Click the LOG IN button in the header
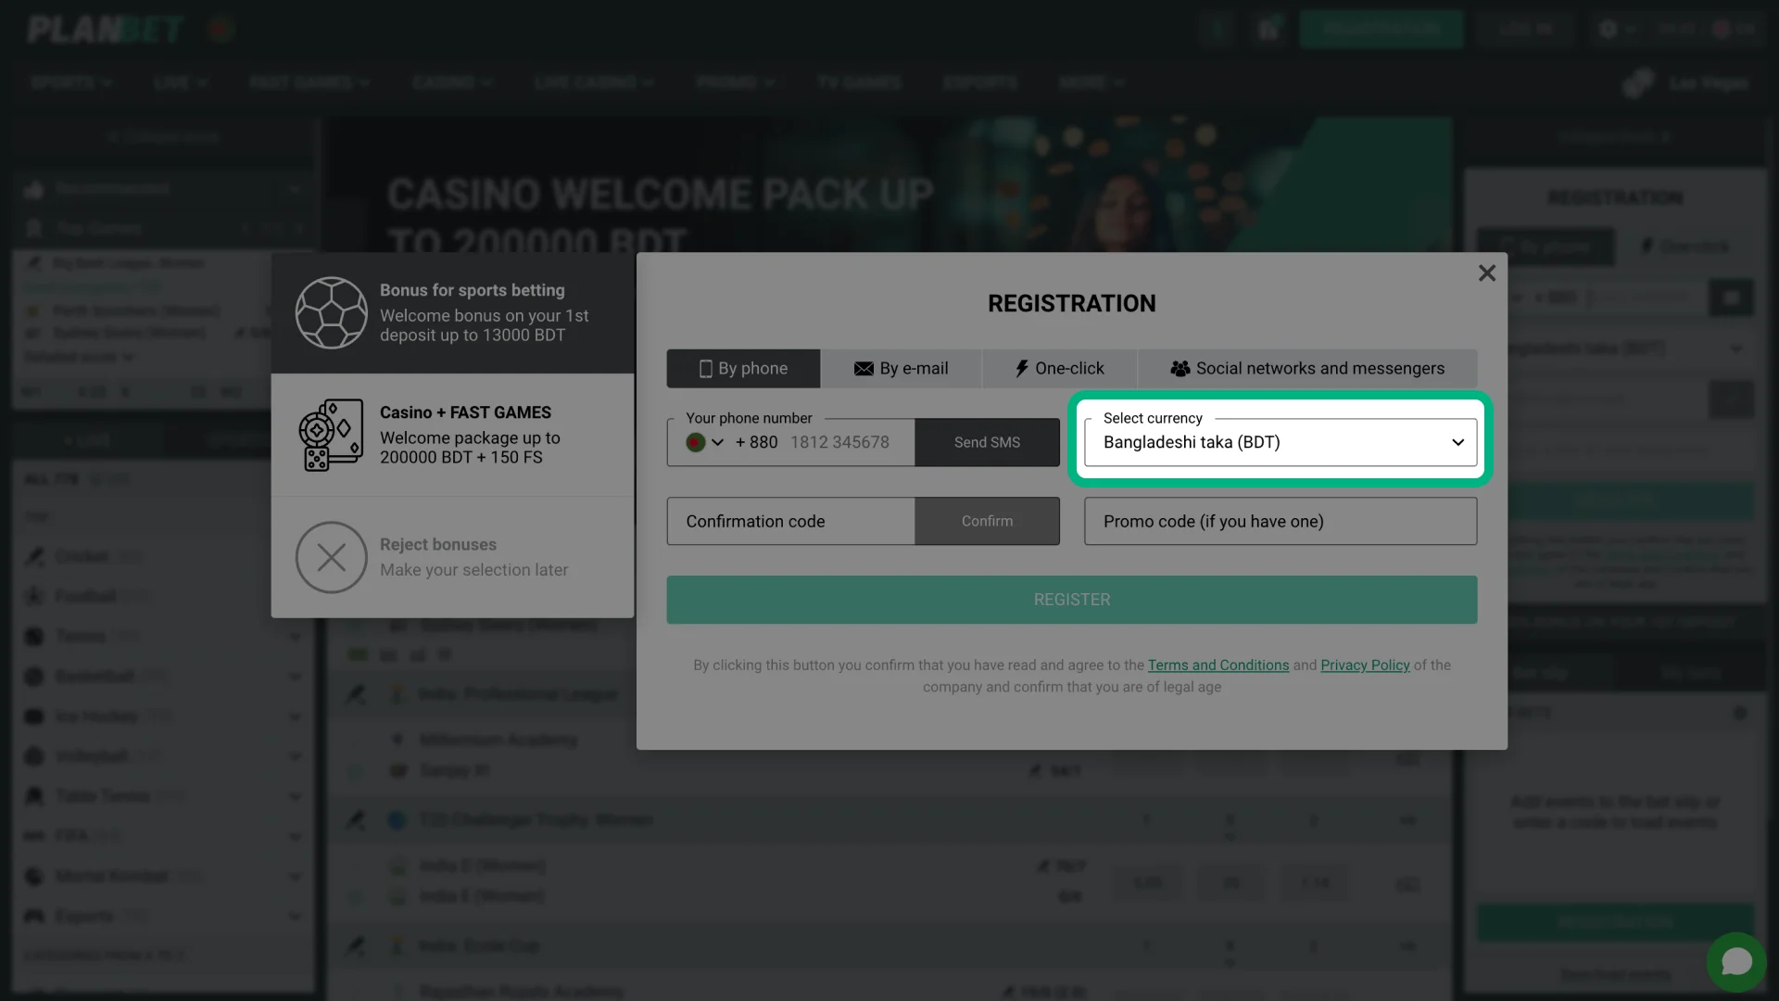 pyautogui.click(x=1524, y=30)
